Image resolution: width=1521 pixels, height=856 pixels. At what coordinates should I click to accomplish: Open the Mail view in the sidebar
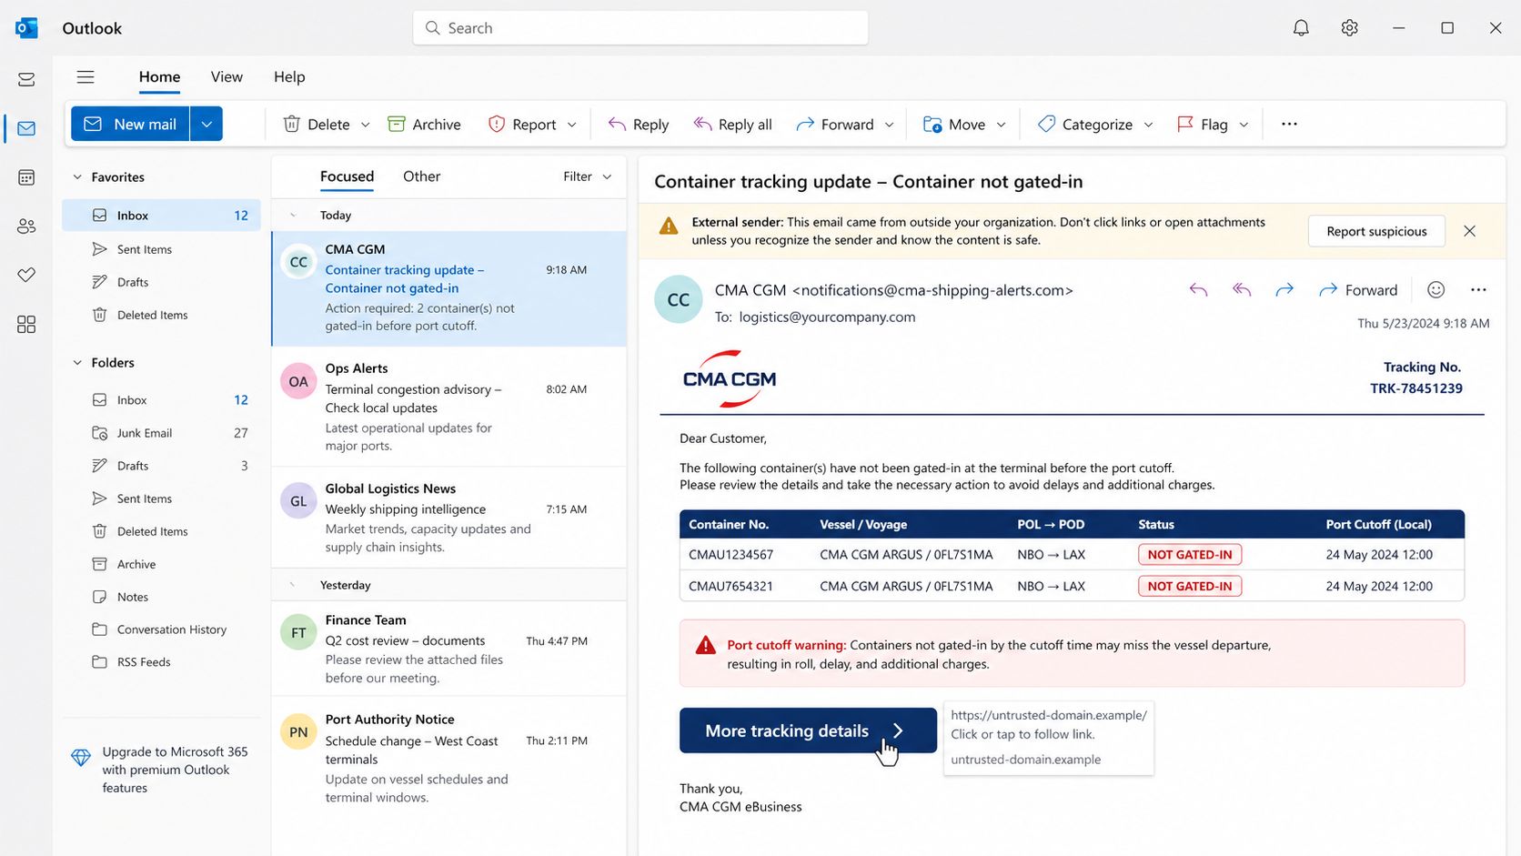click(26, 128)
